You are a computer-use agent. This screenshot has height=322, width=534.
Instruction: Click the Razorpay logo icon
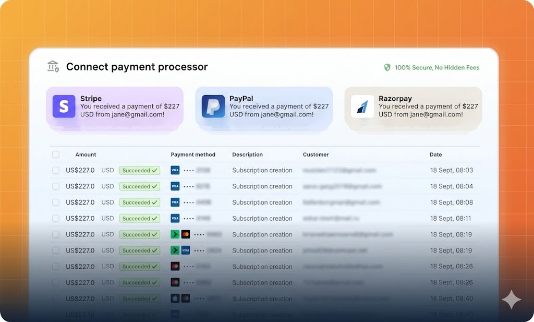(362, 106)
